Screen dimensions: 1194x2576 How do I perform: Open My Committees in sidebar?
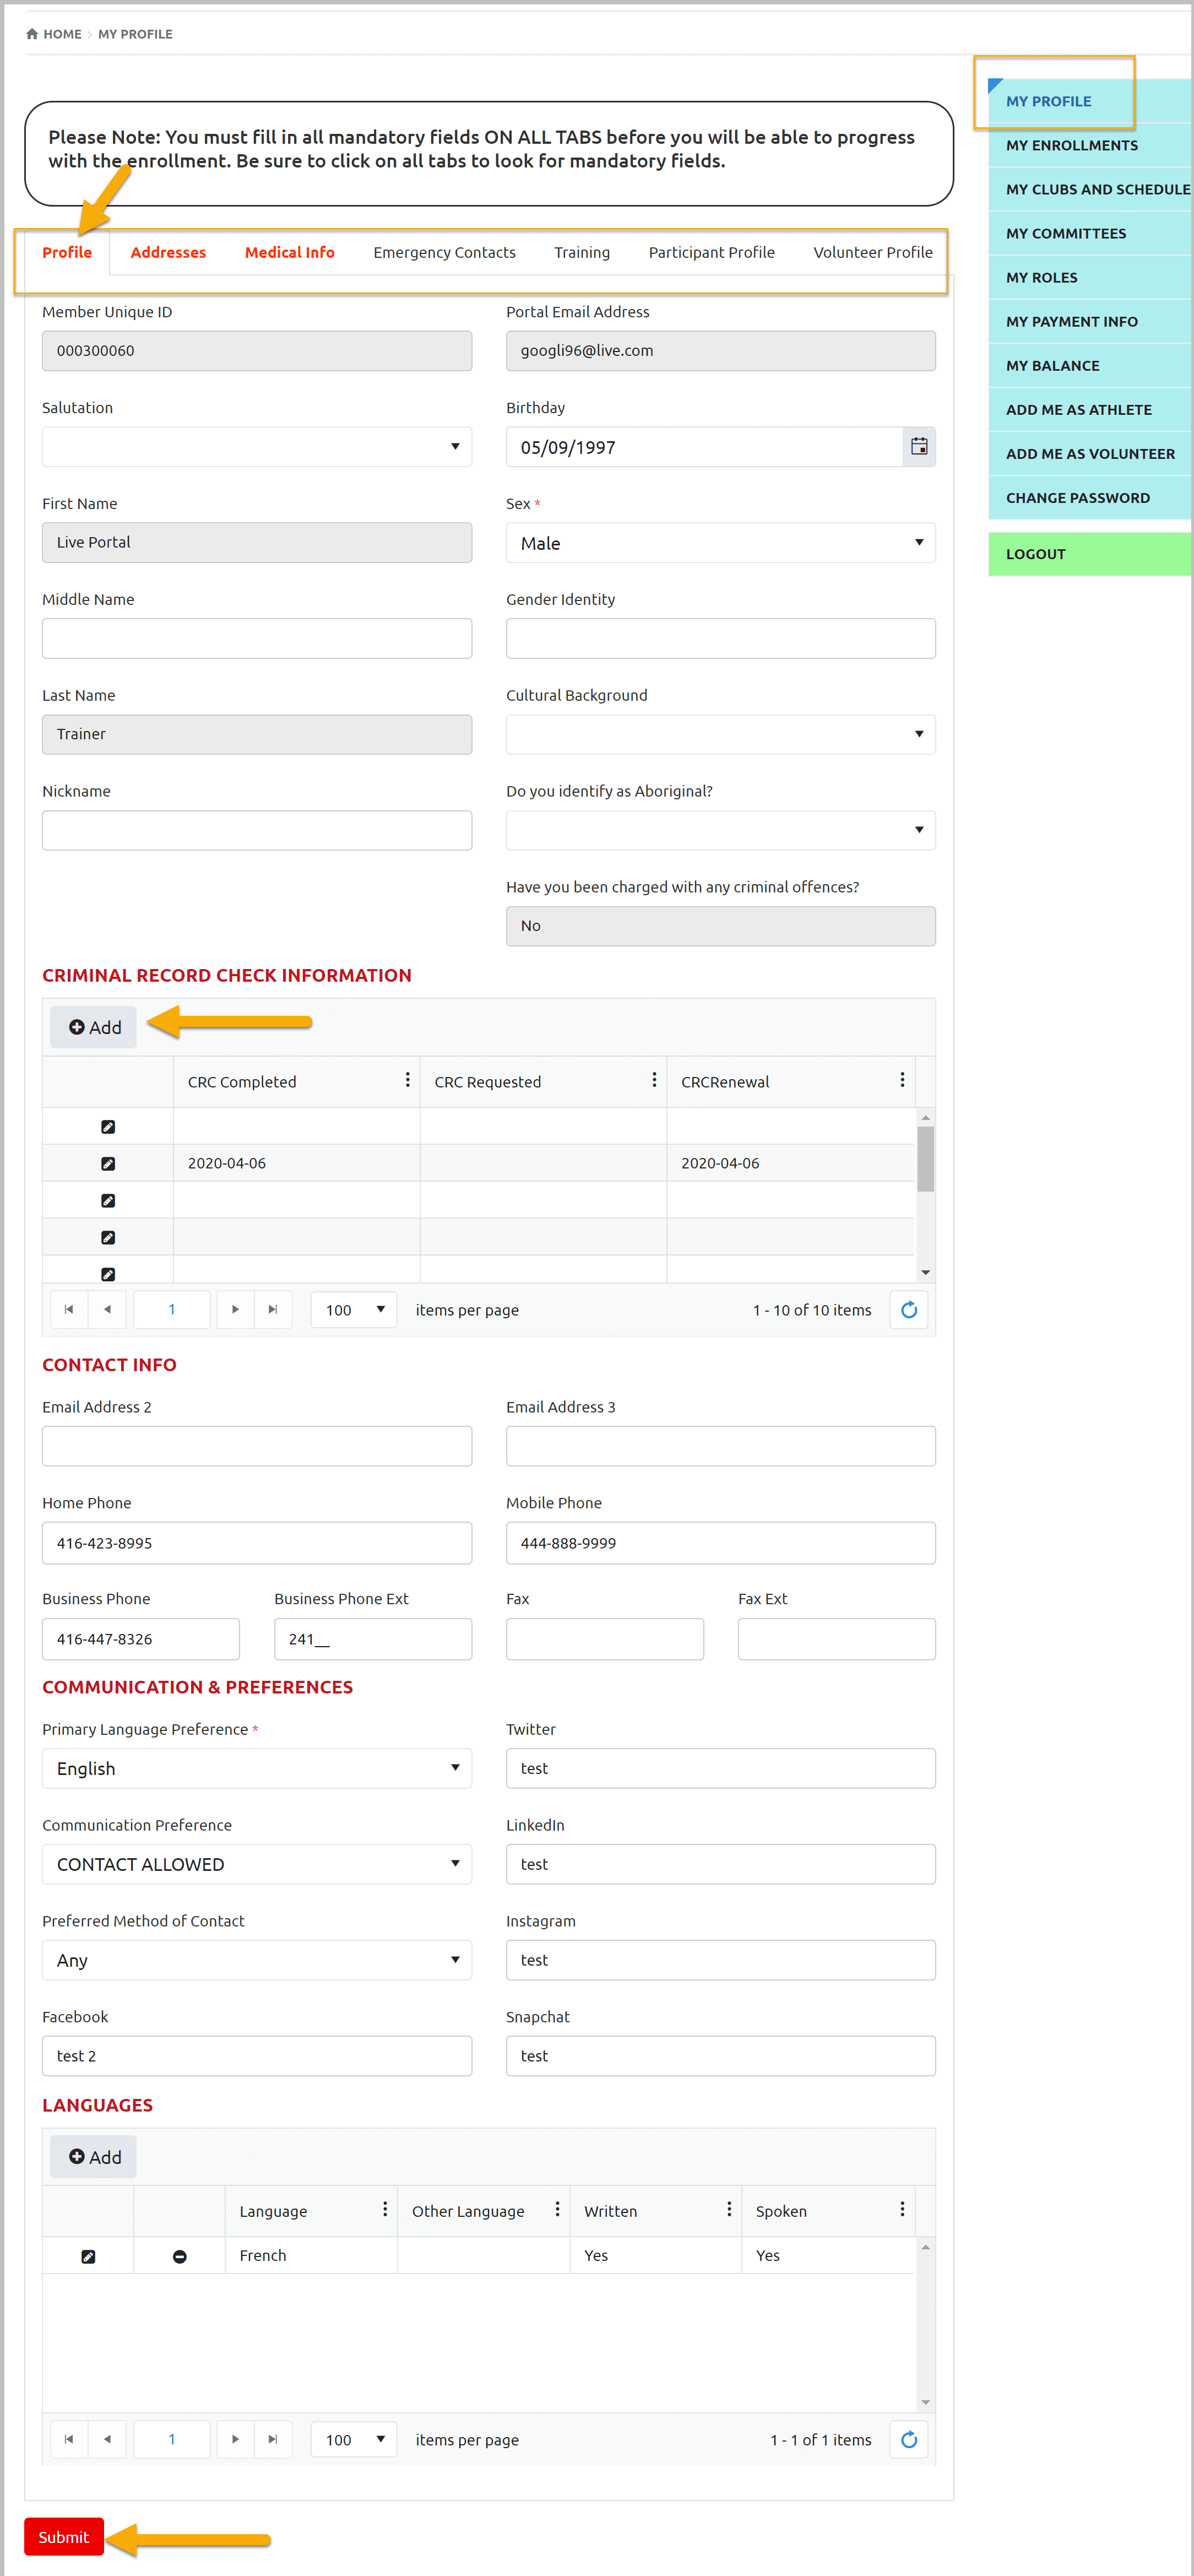point(1090,233)
